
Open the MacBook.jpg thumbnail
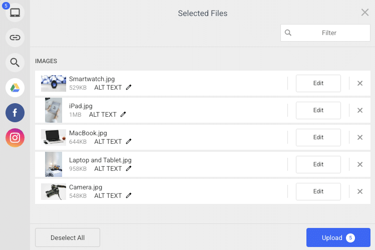pos(54,137)
